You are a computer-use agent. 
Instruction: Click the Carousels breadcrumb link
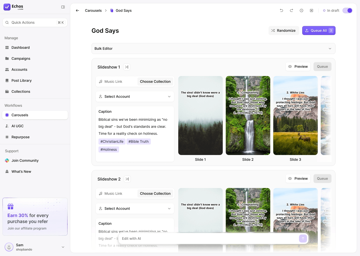(93, 10)
